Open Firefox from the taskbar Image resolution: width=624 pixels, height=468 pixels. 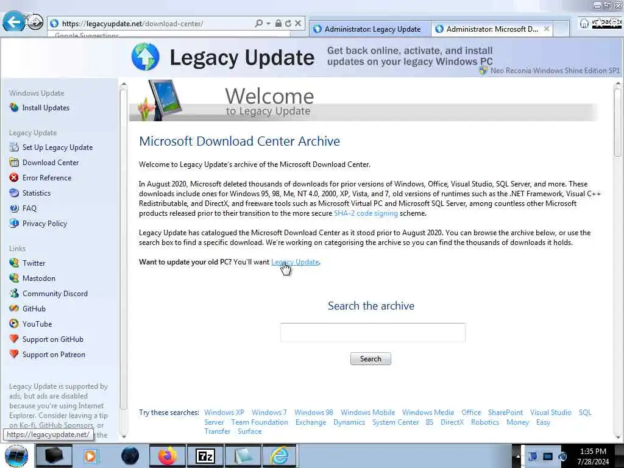click(x=168, y=456)
